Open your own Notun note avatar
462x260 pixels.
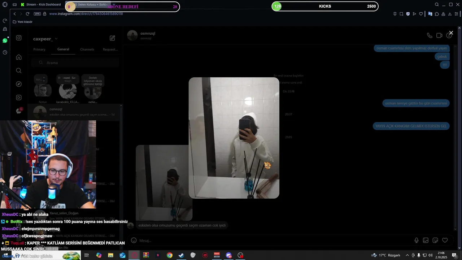click(x=43, y=91)
